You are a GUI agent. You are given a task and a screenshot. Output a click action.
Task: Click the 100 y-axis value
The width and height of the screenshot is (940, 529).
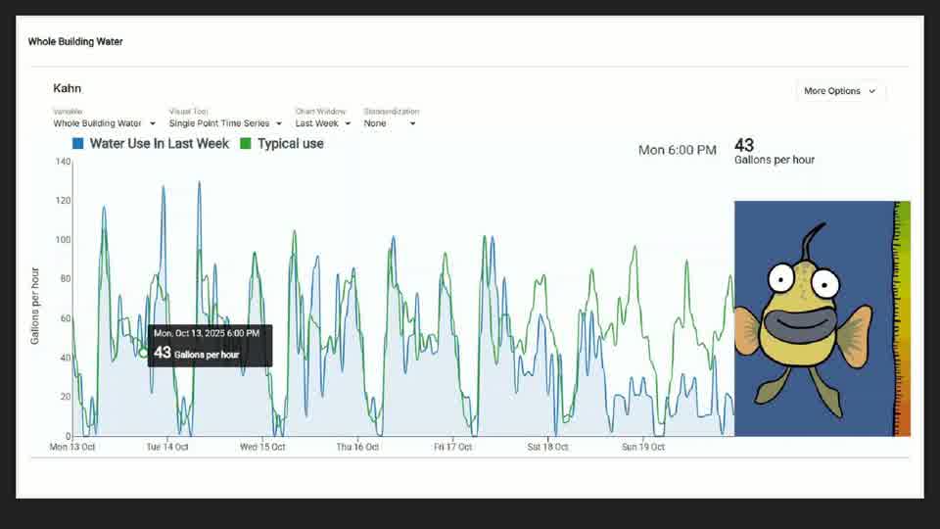[63, 239]
